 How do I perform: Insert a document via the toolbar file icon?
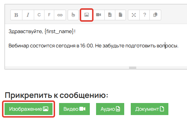coord(120,15)
